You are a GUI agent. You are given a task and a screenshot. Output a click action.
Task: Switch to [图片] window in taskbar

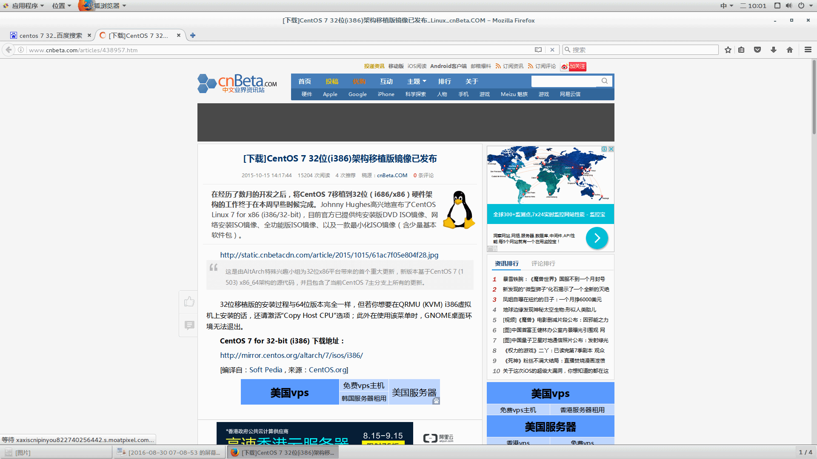click(x=57, y=452)
